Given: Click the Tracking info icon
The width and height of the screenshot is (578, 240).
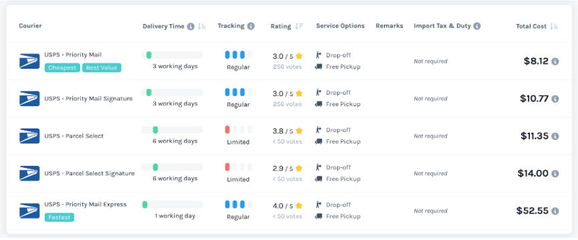Looking at the screenshot, I should (251, 26).
